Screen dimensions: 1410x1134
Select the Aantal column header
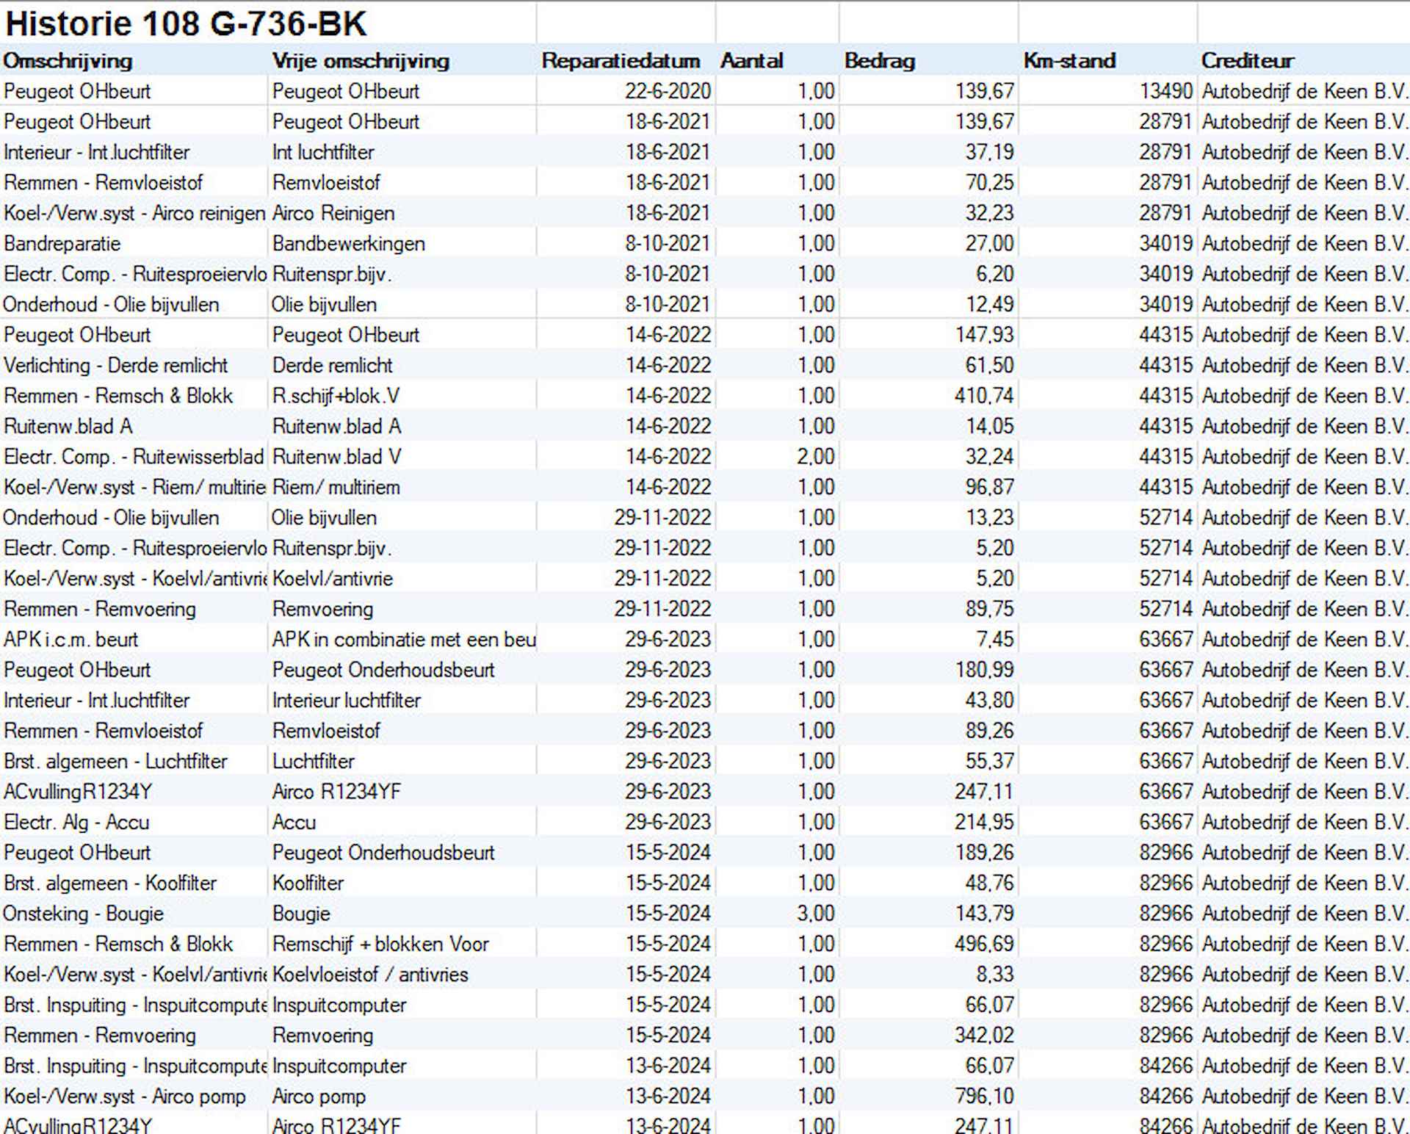[751, 60]
